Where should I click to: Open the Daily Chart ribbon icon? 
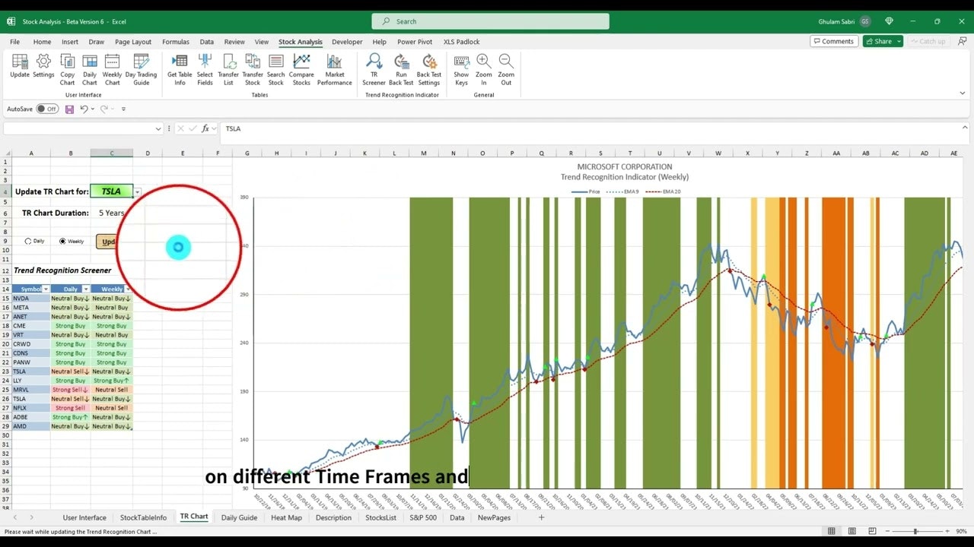[x=90, y=69]
